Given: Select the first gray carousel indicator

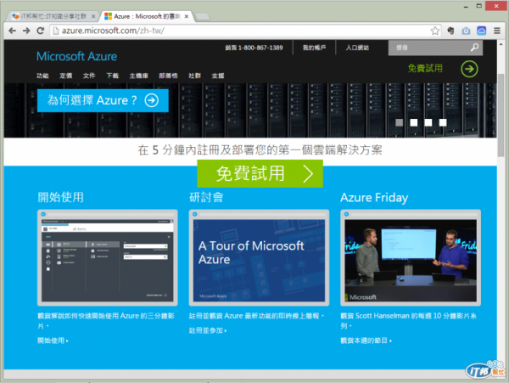Looking at the screenshot, I should [x=399, y=122].
